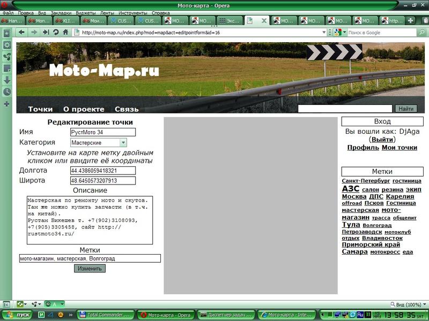429x321 pixels.
Task: Open the Вид menu
Action: [x=42, y=13]
